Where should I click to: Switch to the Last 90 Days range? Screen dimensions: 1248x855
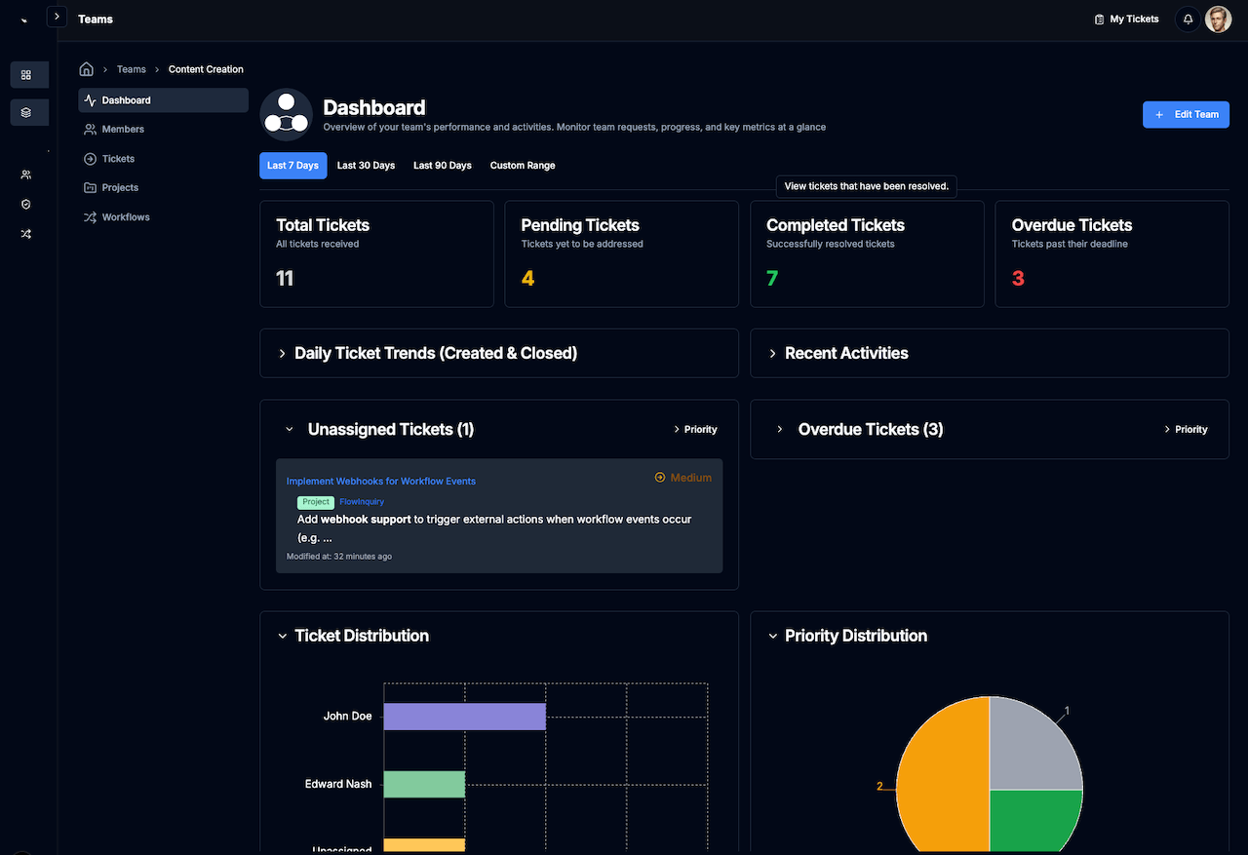[442, 166]
